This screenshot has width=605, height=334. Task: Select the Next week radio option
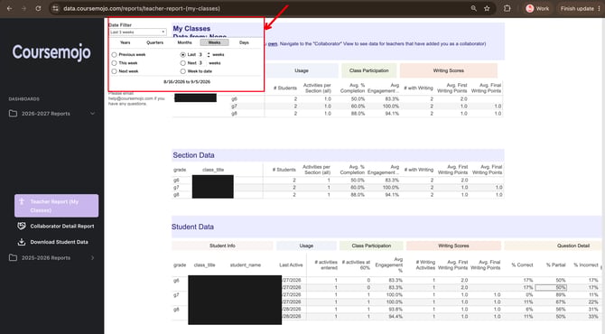(x=114, y=71)
